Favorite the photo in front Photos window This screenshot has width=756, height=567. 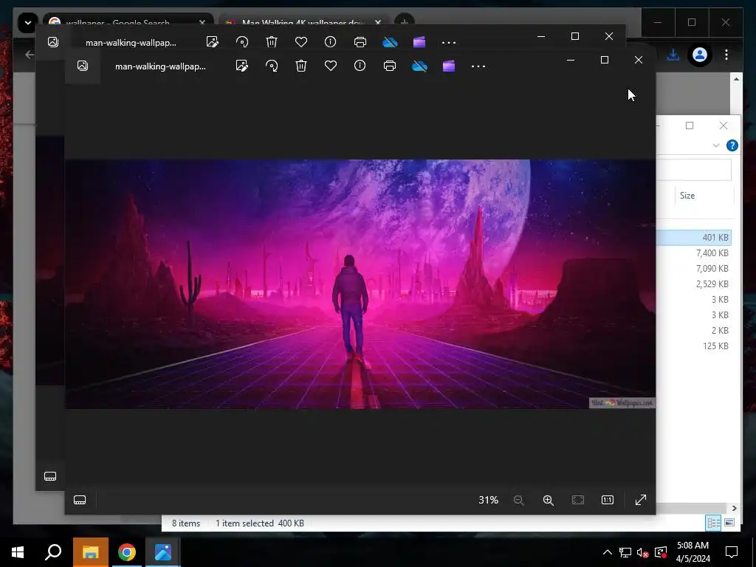click(x=331, y=66)
